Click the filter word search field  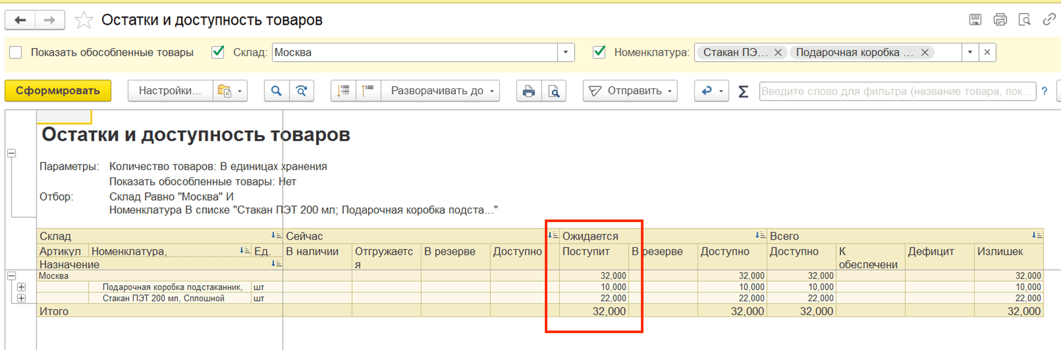(896, 91)
